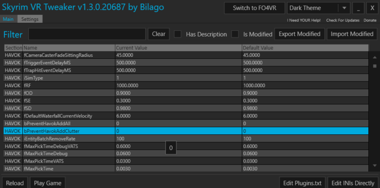Minimize the Tweaker window
This screenshot has height=188, width=380.
coord(358,8)
